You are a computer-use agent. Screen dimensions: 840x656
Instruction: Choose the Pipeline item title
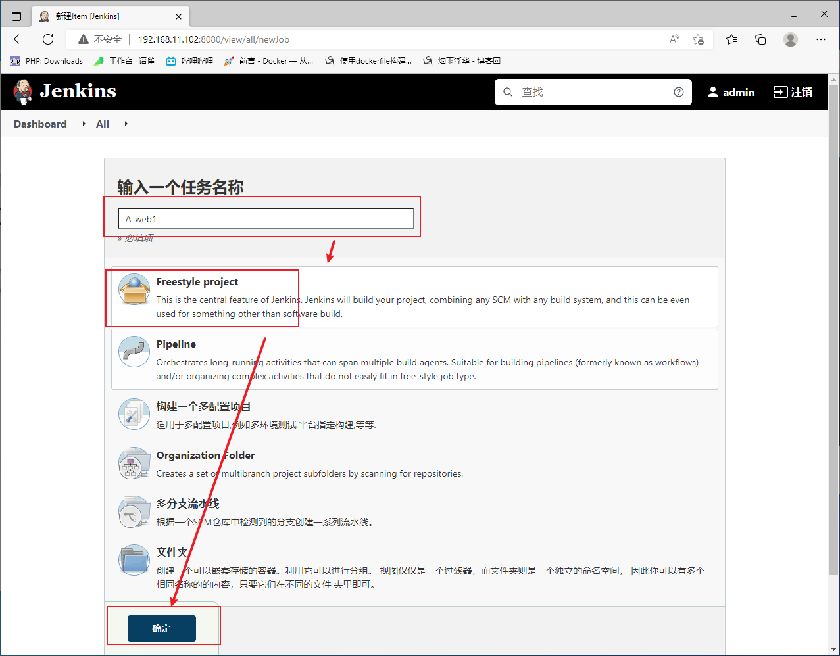[176, 344]
